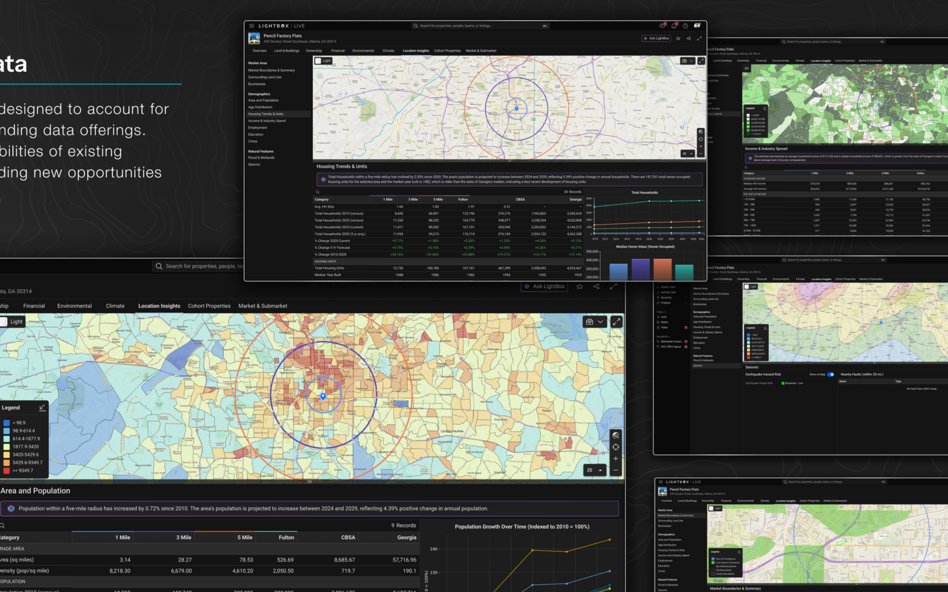The height and width of the screenshot is (592, 948).
Task: Open Flood & Wetlands sidebar link
Action: 261,158
